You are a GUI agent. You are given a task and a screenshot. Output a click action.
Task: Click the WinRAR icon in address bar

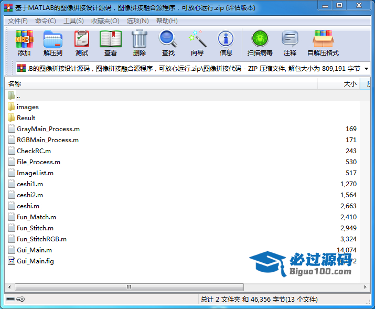22,69
